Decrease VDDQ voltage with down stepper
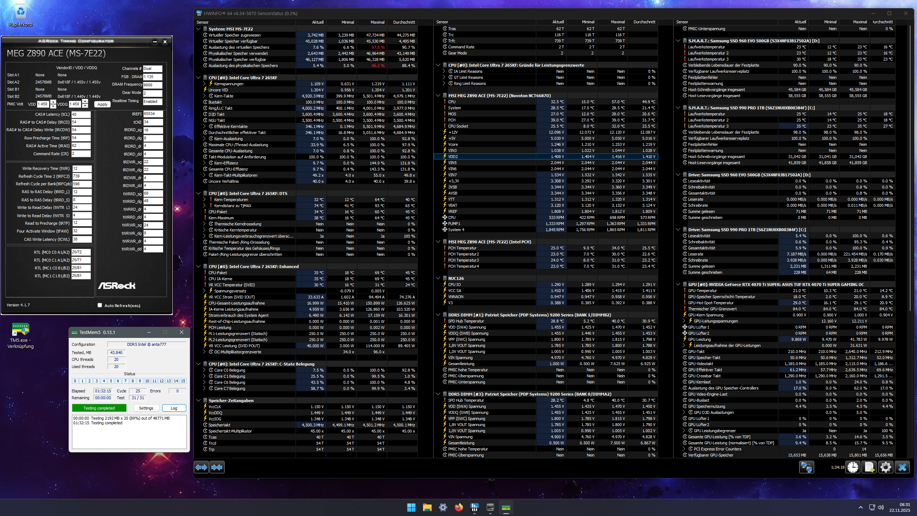917x516 pixels. (x=85, y=106)
